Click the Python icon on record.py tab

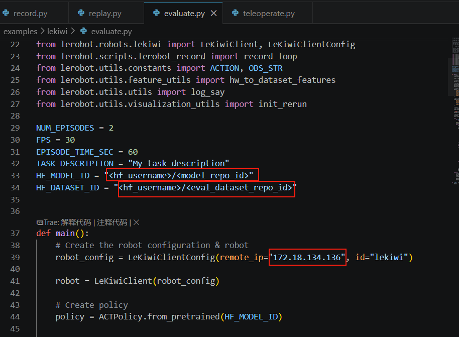(6, 13)
